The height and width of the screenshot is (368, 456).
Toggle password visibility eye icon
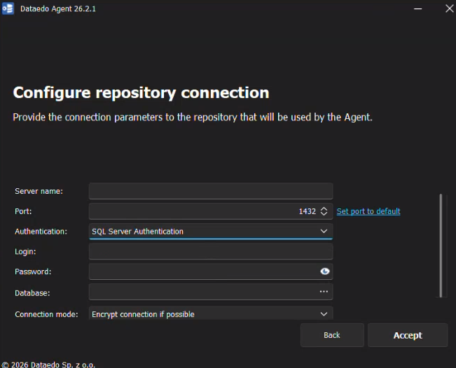[324, 271]
